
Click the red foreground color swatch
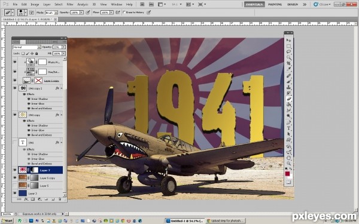click(287, 174)
